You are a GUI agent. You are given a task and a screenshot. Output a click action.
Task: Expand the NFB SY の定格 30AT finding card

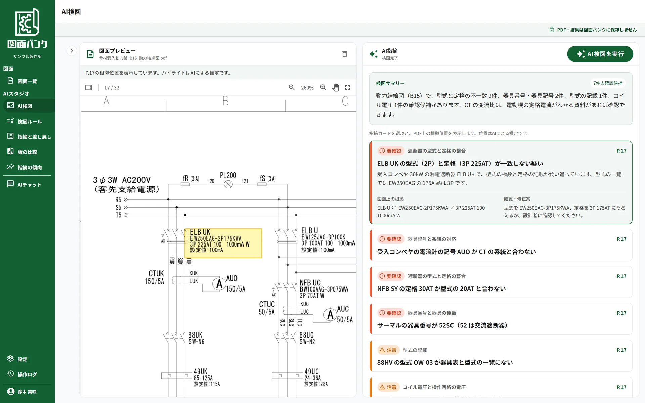coord(501,282)
